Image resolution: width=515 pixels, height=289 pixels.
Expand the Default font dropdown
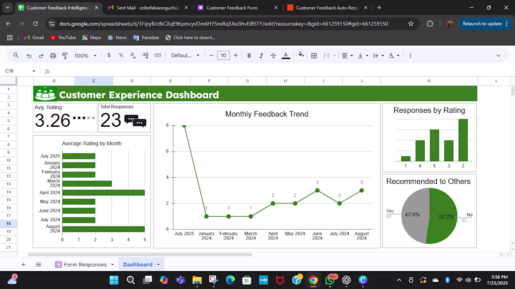click(x=185, y=56)
